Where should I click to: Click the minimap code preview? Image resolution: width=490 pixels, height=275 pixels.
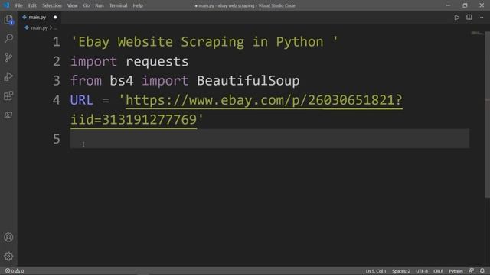tap(477, 33)
